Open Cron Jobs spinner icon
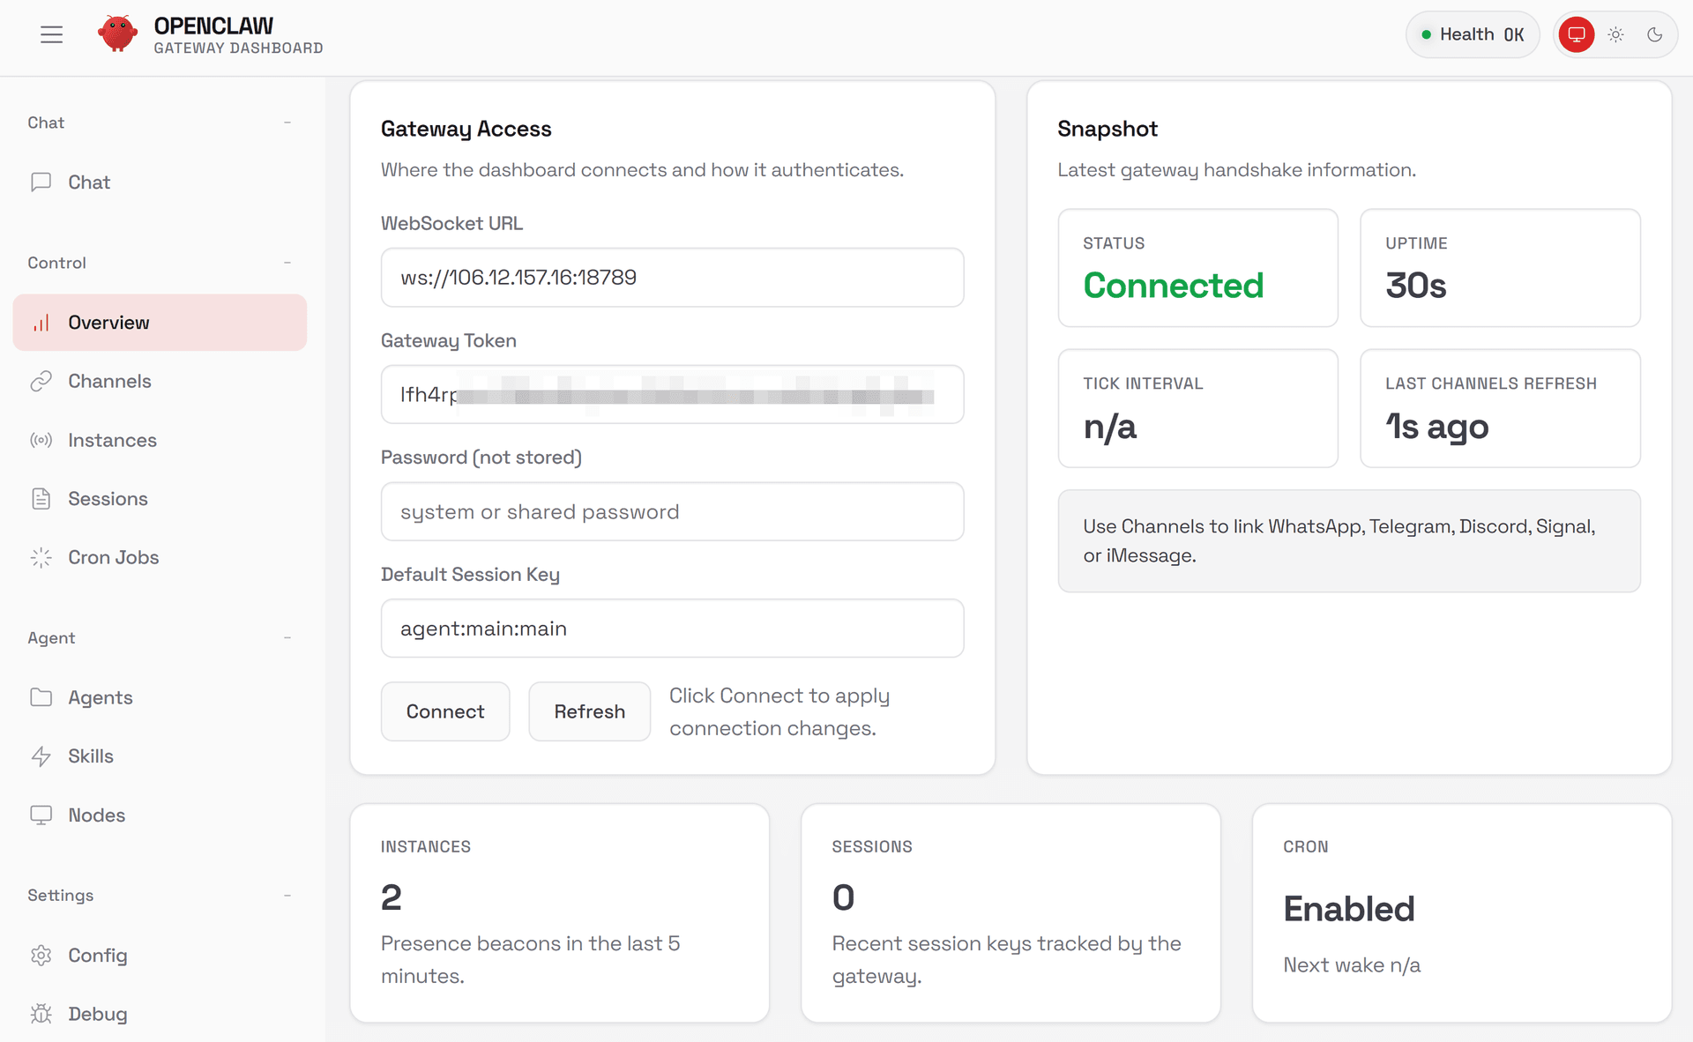The width and height of the screenshot is (1693, 1042). (x=41, y=557)
